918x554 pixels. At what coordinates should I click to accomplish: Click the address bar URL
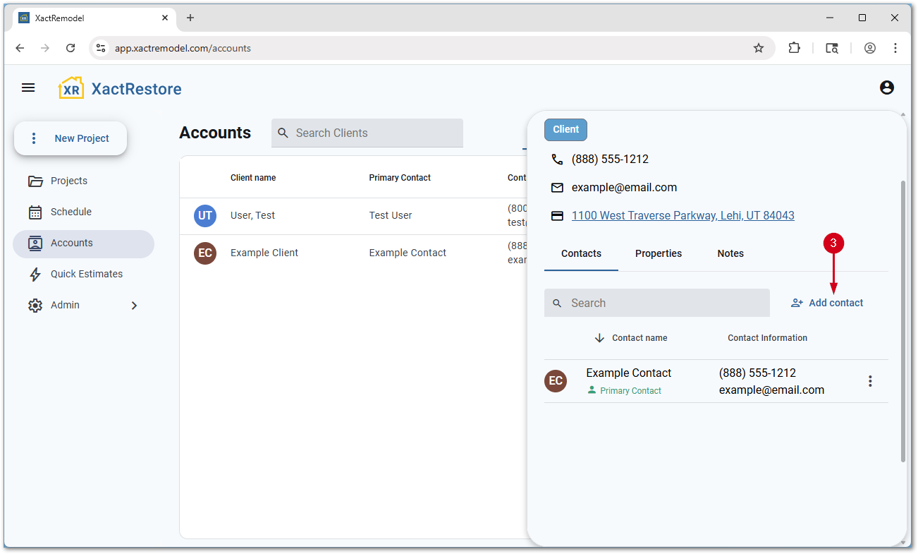click(x=183, y=49)
